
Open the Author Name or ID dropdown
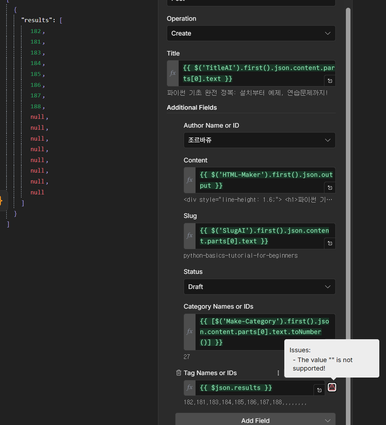(259, 140)
